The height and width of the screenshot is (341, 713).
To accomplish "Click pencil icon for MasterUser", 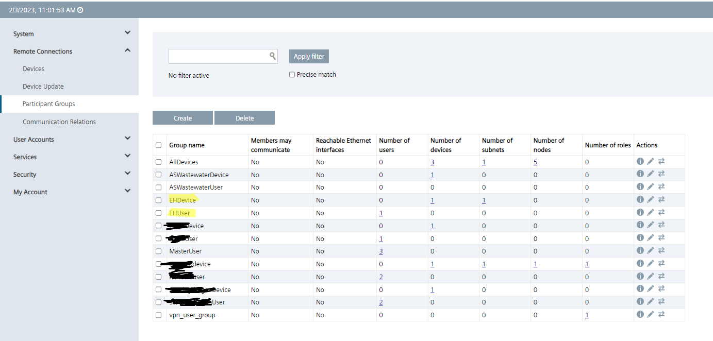I will pos(651,250).
